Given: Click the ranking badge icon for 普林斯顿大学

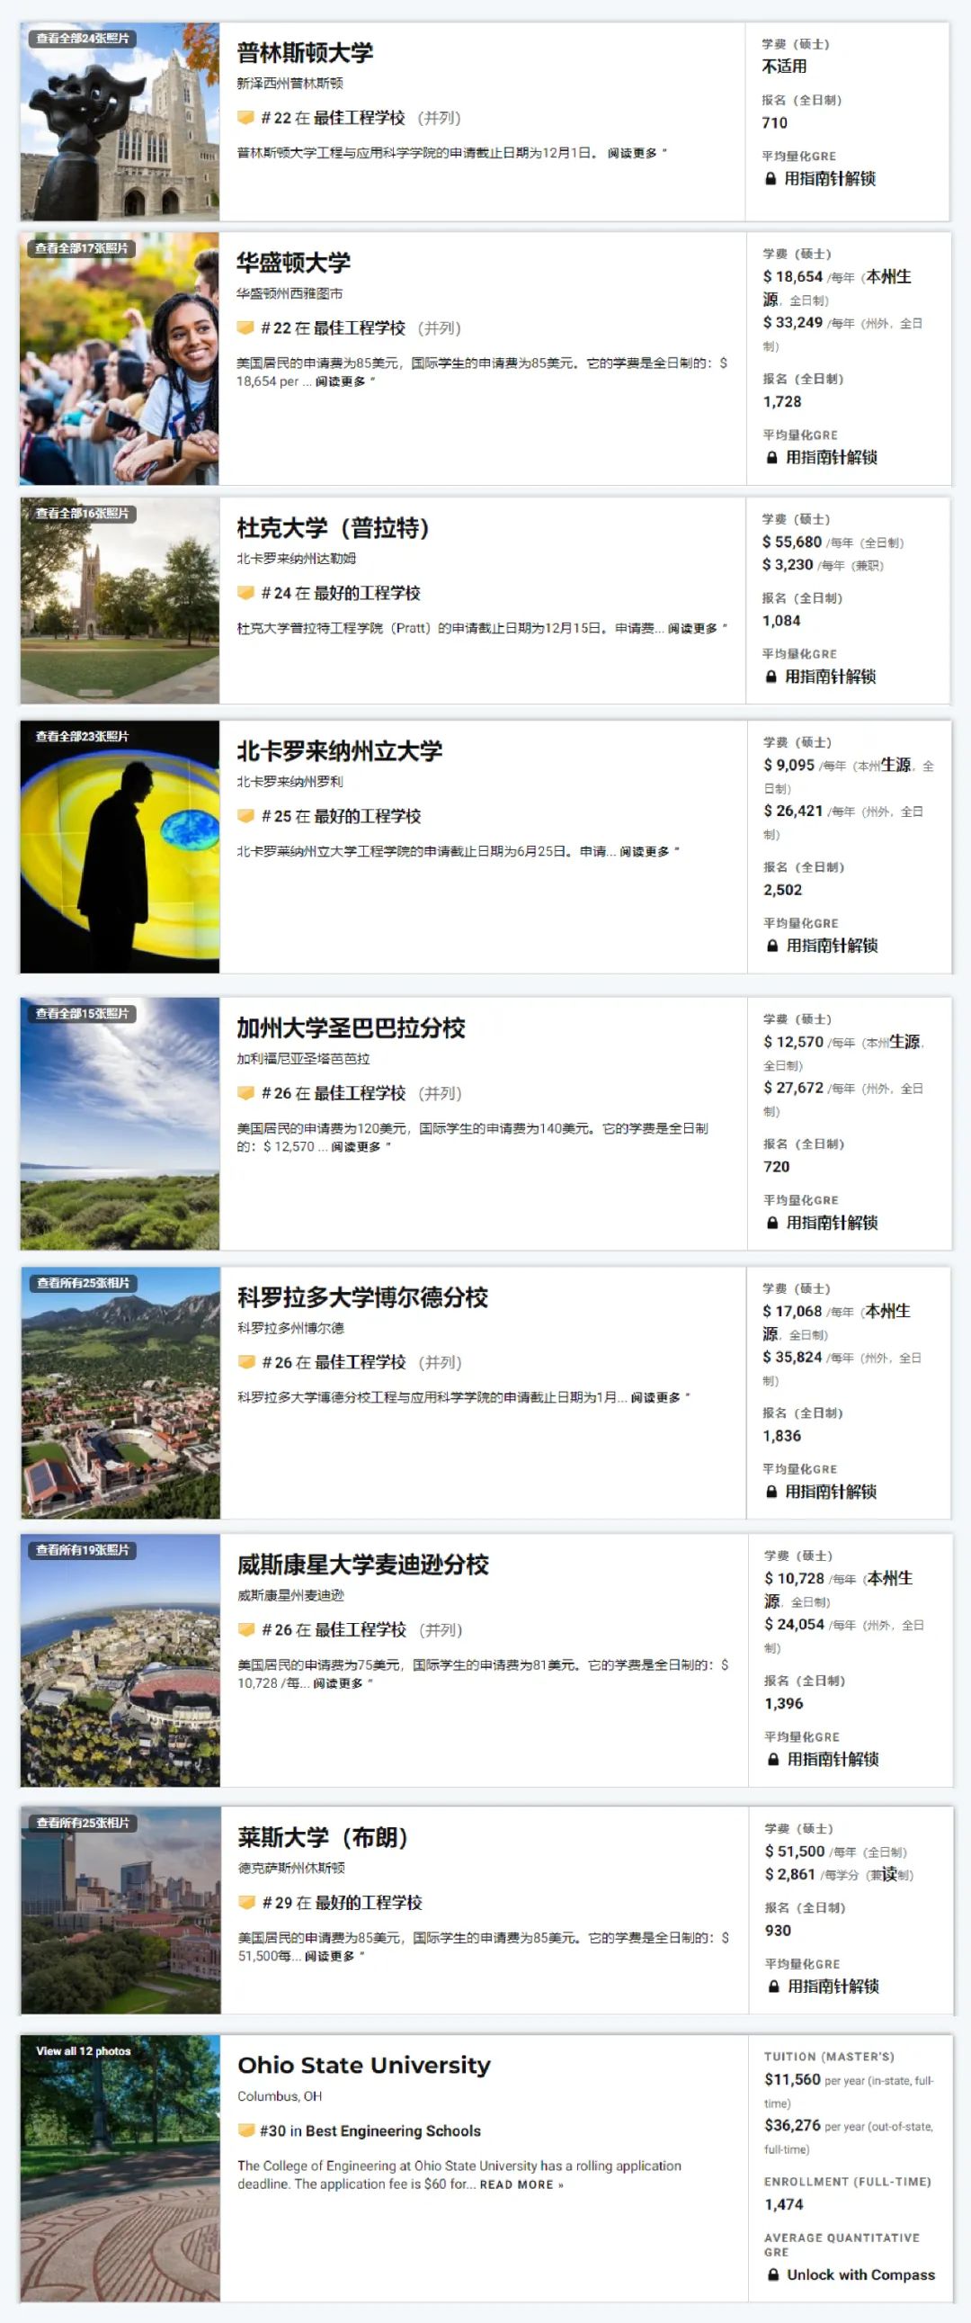Looking at the screenshot, I should click(245, 118).
